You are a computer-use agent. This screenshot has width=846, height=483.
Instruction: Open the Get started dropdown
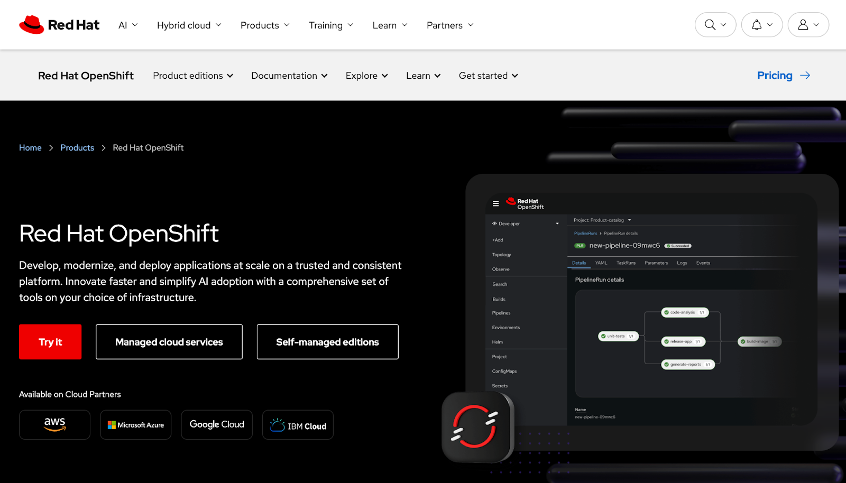tap(489, 76)
